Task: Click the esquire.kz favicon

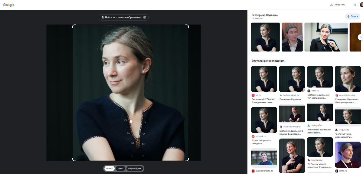Action: tap(337, 130)
